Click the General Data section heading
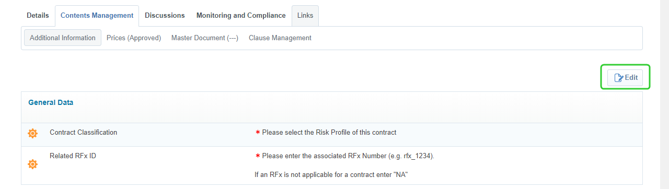The height and width of the screenshot is (189, 669). tap(51, 102)
